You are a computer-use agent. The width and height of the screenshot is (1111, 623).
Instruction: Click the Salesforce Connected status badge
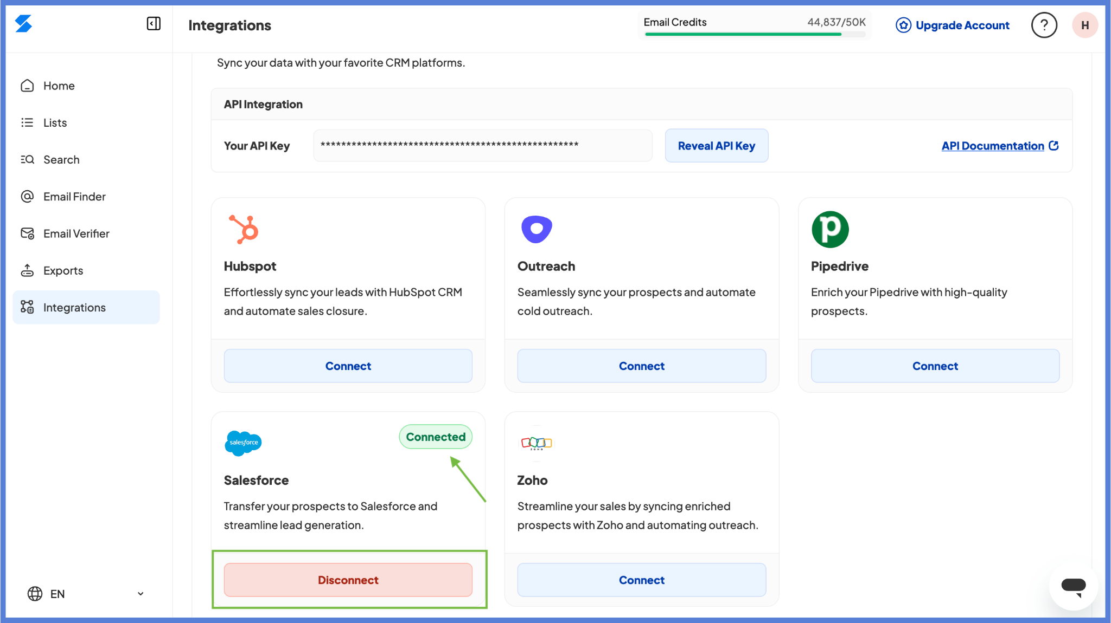[x=436, y=437]
